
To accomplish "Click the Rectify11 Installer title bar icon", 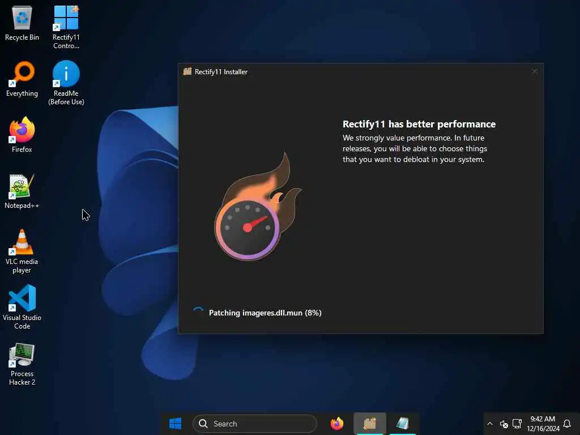I will (187, 71).
